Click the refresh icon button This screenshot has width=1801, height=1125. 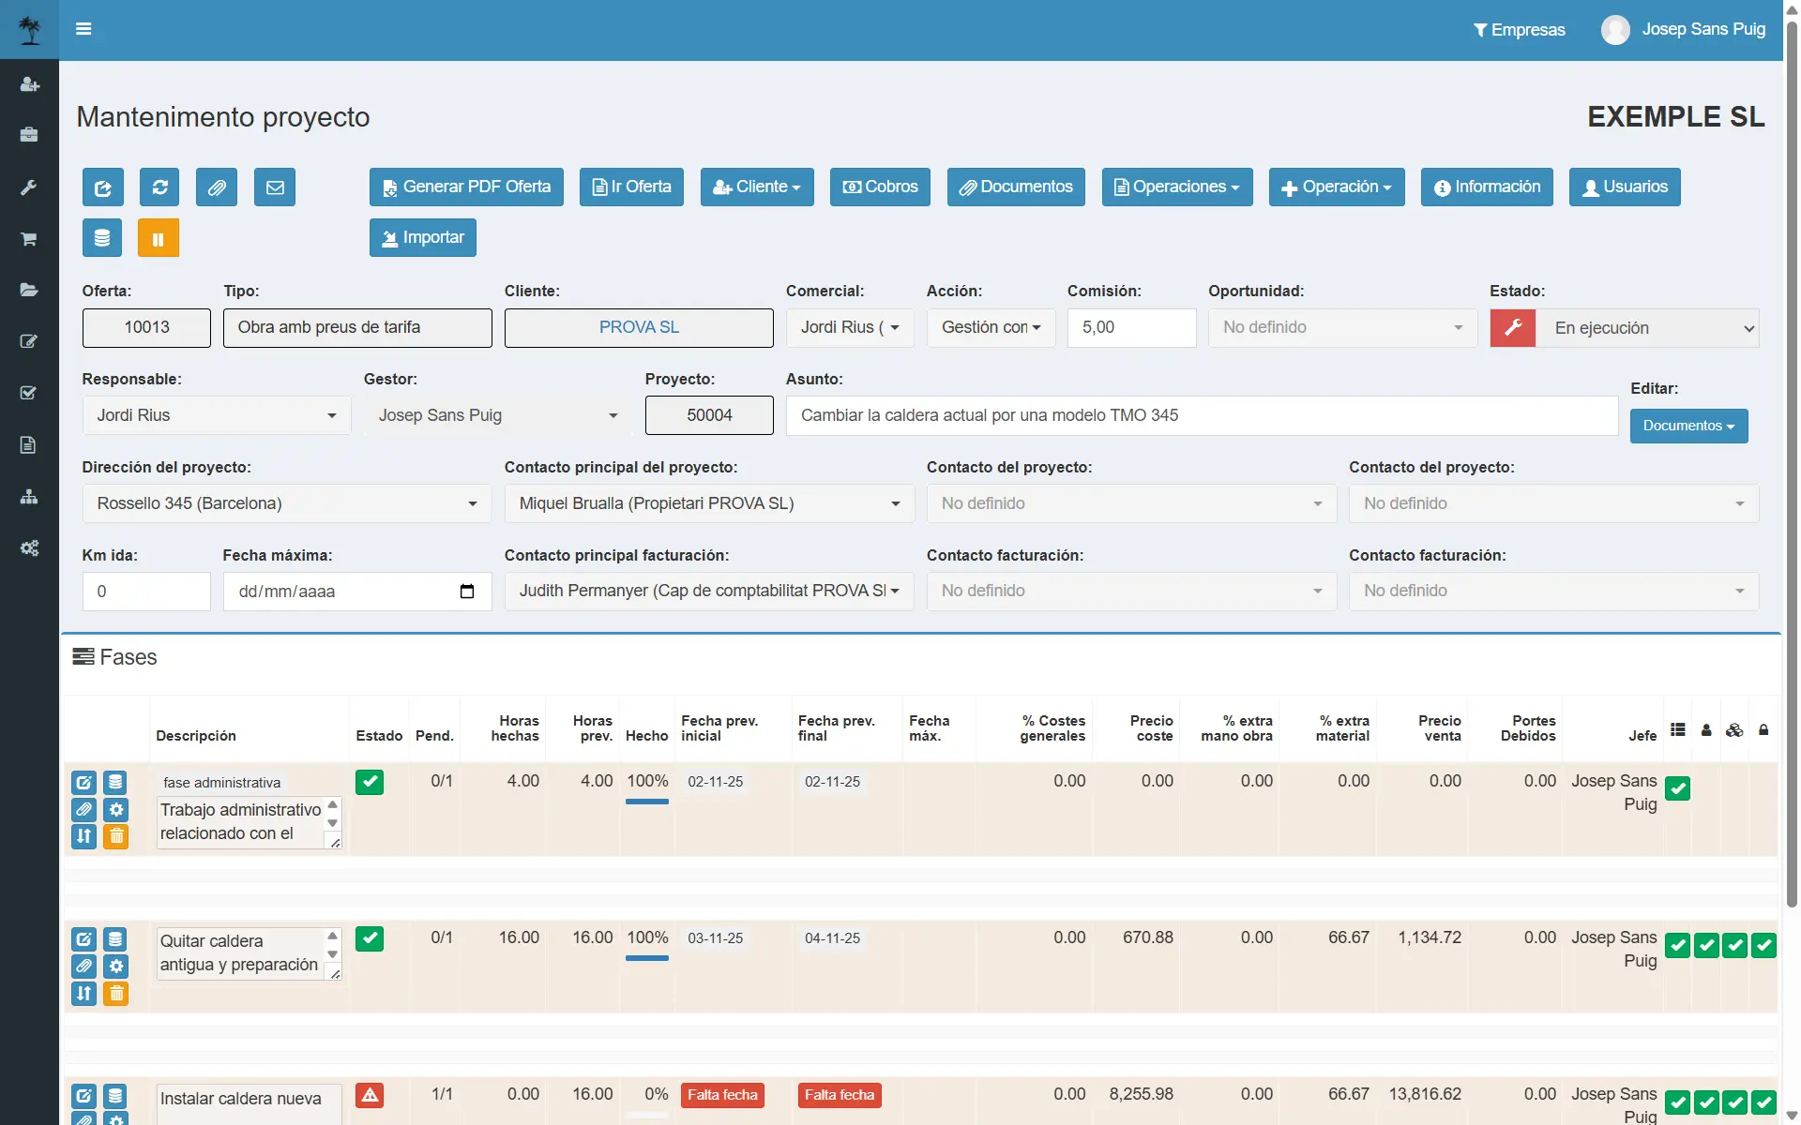point(159,187)
